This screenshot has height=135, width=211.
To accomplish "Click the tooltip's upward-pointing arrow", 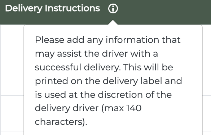I will click(113, 22).
